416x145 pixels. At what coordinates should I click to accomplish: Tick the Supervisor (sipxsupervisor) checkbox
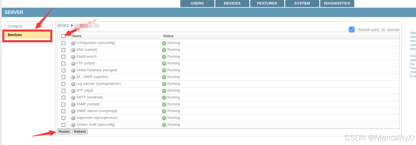tap(63, 118)
